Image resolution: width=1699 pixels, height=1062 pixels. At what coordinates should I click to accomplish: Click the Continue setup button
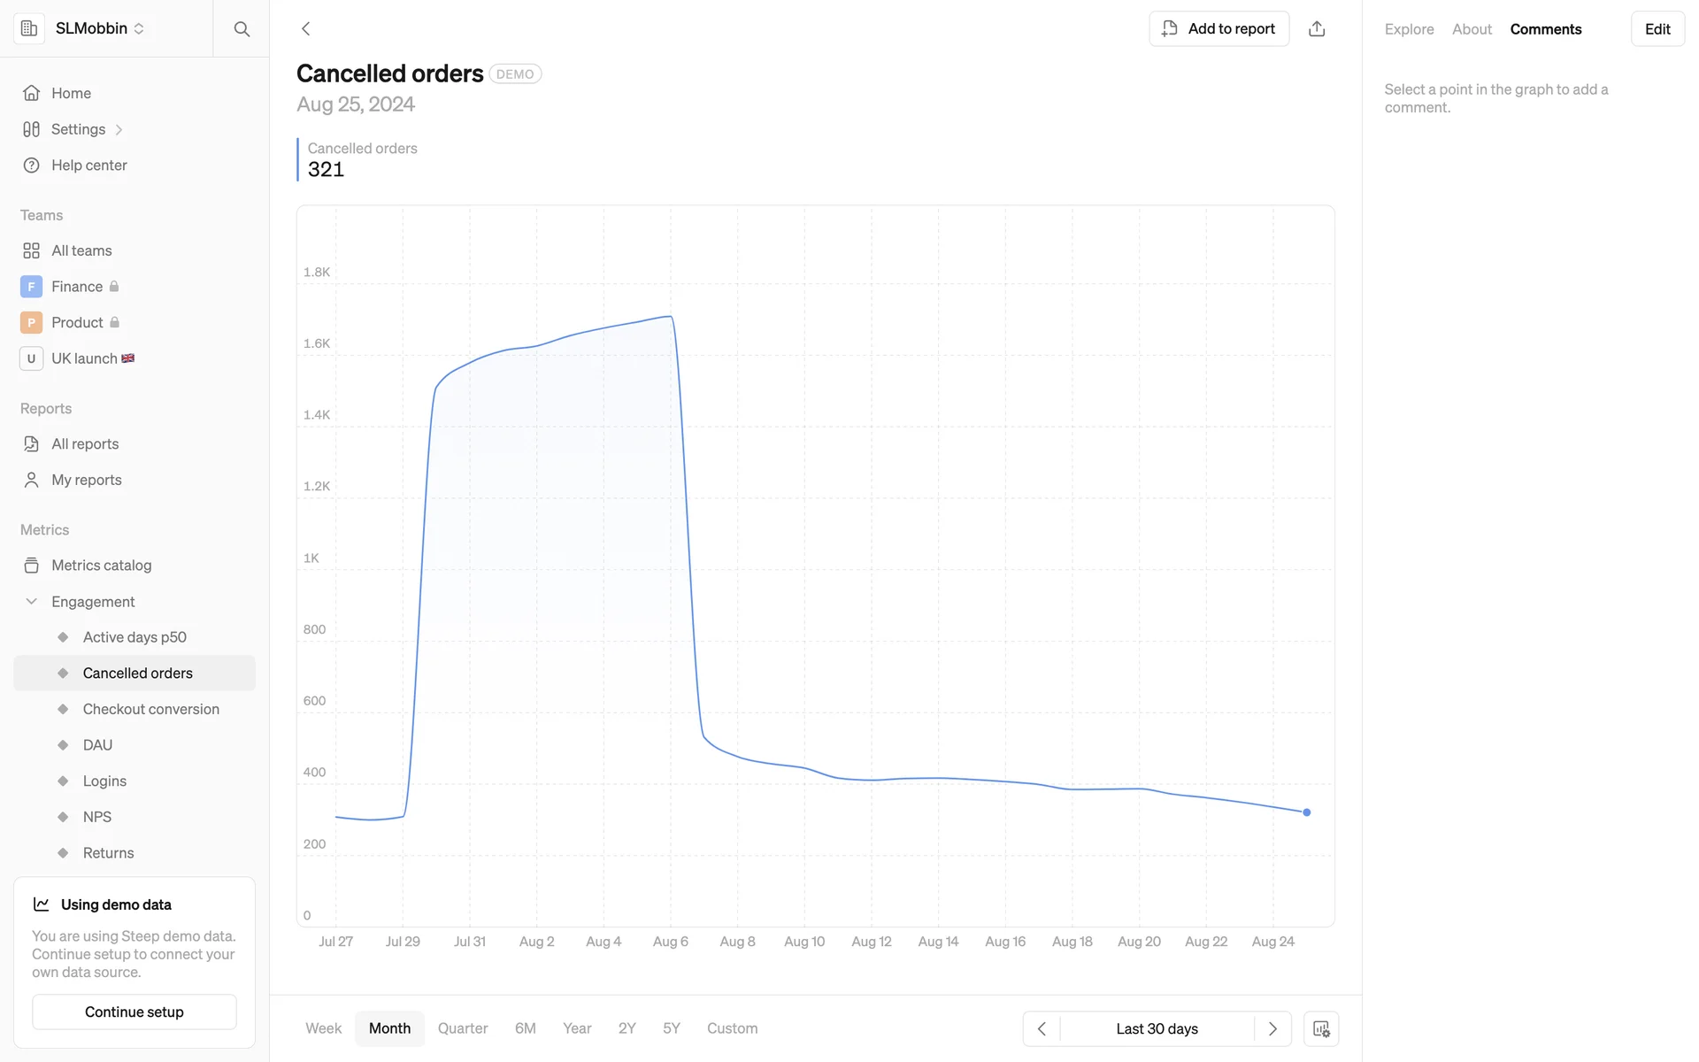(135, 1012)
